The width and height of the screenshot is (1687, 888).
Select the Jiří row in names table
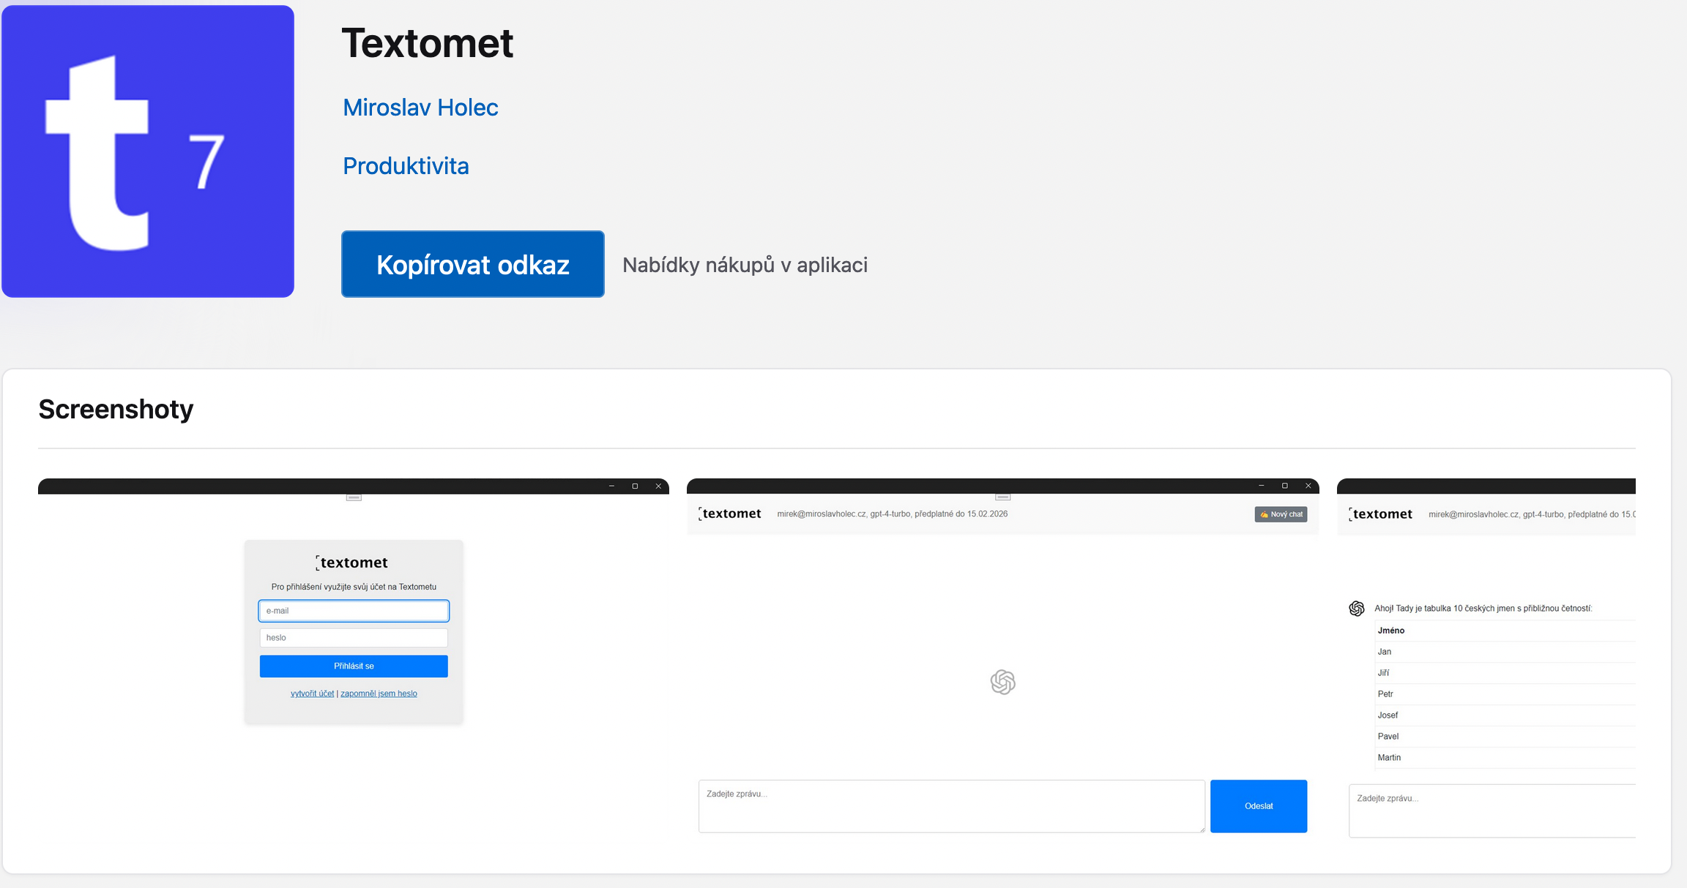pyautogui.click(x=1505, y=673)
